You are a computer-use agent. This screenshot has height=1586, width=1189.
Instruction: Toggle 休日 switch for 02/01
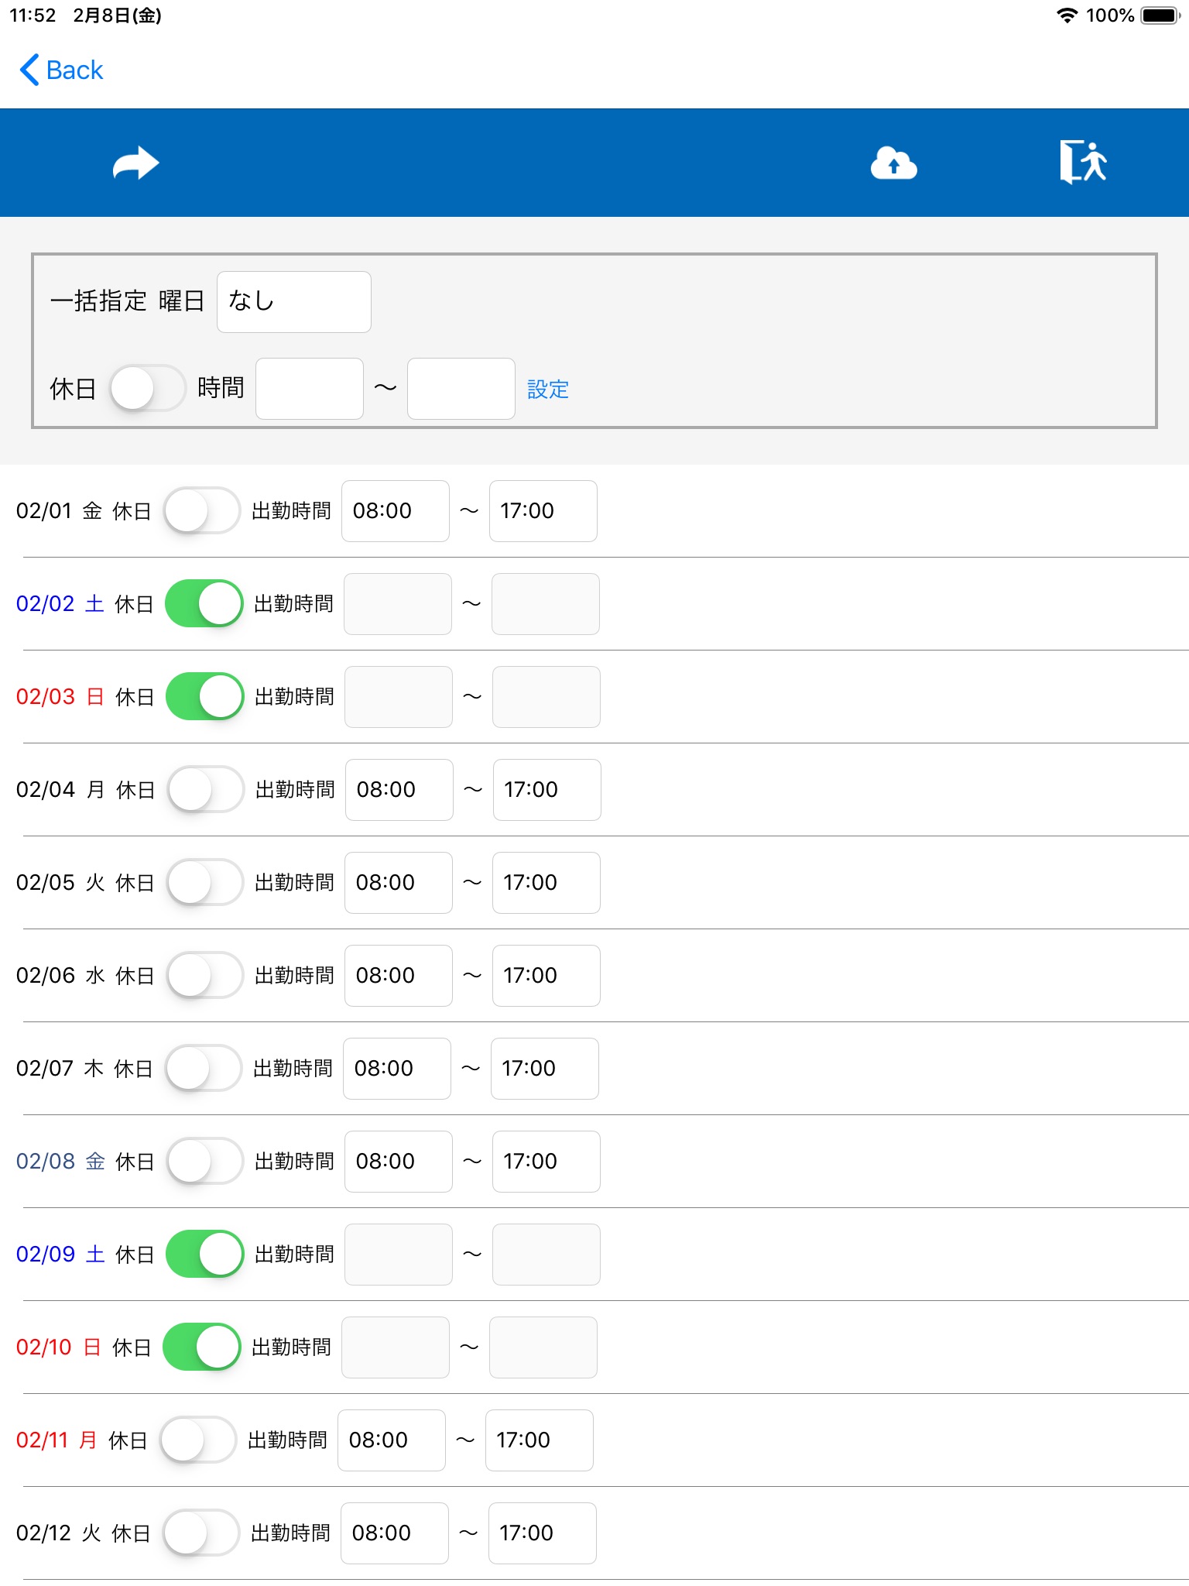point(202,511)
